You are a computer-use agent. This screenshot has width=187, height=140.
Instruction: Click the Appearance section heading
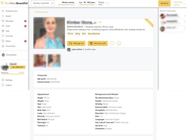point(43,94)
